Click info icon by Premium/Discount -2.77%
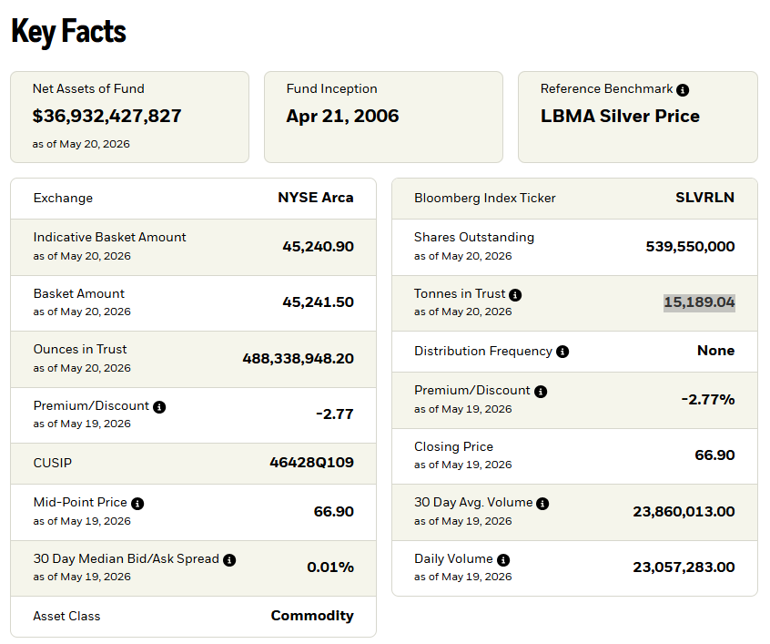Viewport: 770px width, 644px height. click(541, 392)
